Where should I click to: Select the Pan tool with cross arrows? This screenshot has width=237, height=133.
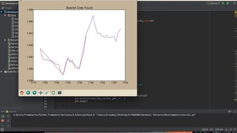(x=41, y=93)
